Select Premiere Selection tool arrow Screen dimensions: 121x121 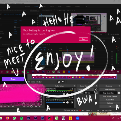pyautogui.click(x=32, y=47)
